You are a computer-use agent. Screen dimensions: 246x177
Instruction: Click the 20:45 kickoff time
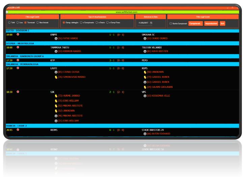click(x=9, y=130)
